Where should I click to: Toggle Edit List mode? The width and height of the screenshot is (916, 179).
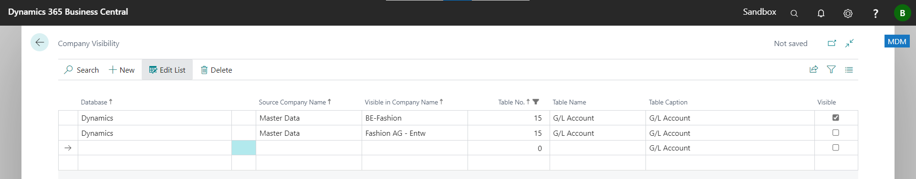point(167,70)
